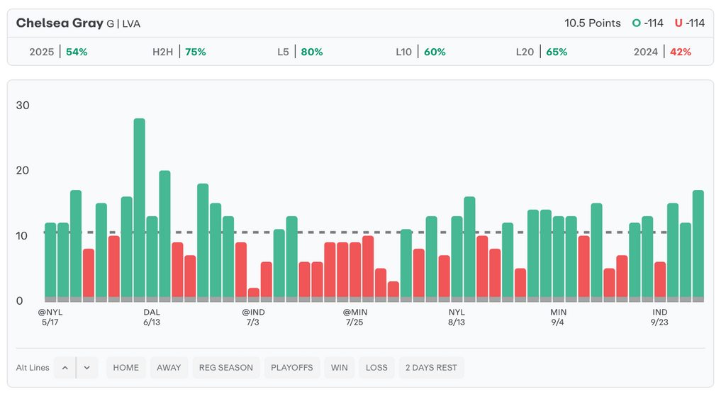The width and height of the screenshot is (726, 399).
Task: Click the Chelsea Gray player name
Action: [x=60, y=23]
